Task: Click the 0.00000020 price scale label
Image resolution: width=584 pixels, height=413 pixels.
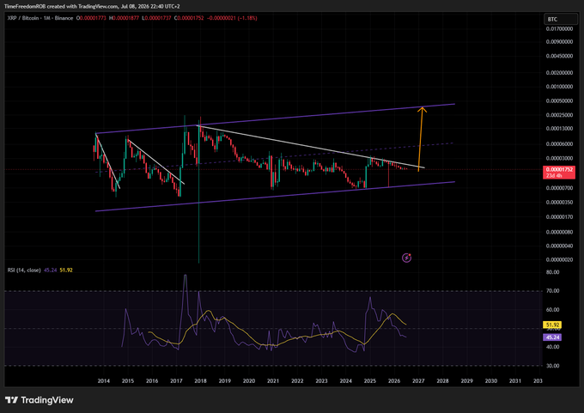Action: pos(559,260)
